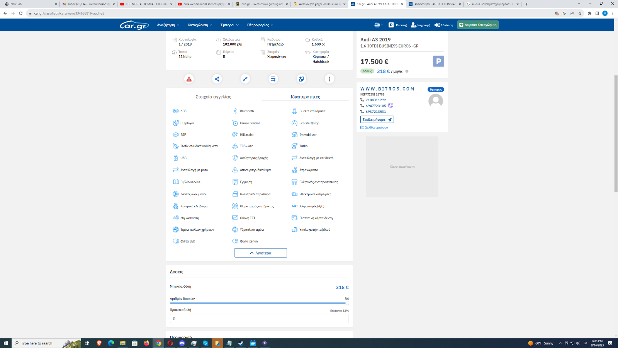Expand the Έμποροι menu
This screenshot has width=618, height=348.
pyautogui.click(x=229, y=25)
